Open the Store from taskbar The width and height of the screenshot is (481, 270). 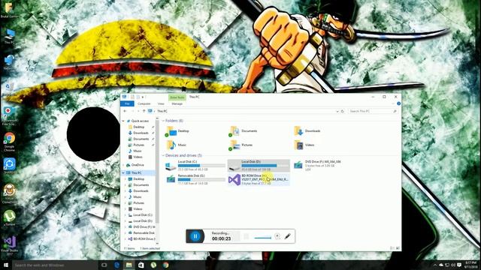pyautogui.click(x=141, y=265)
